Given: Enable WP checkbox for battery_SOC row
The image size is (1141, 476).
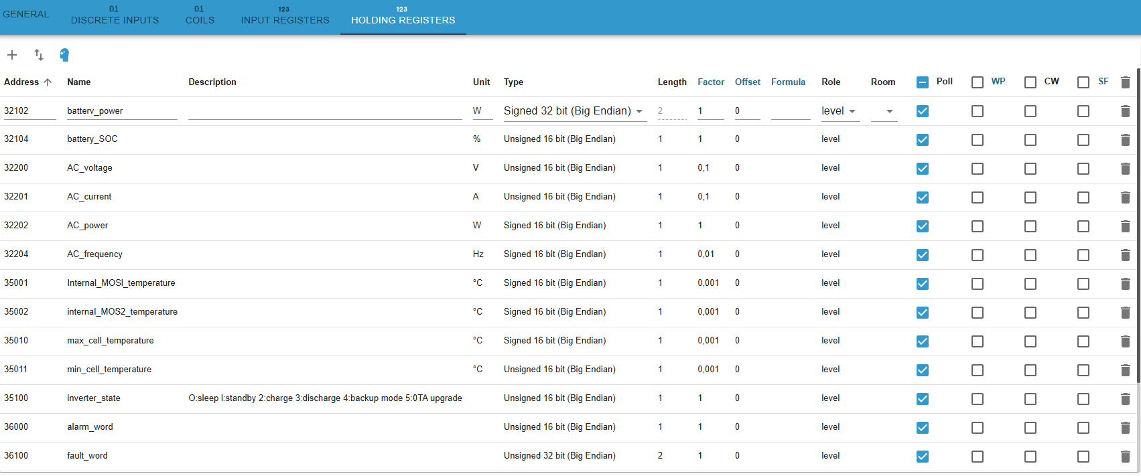Looking at the screenshot, I should [978, 140].
